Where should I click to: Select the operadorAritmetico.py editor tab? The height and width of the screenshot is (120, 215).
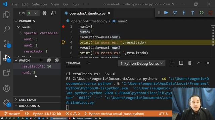coord(87,13)
